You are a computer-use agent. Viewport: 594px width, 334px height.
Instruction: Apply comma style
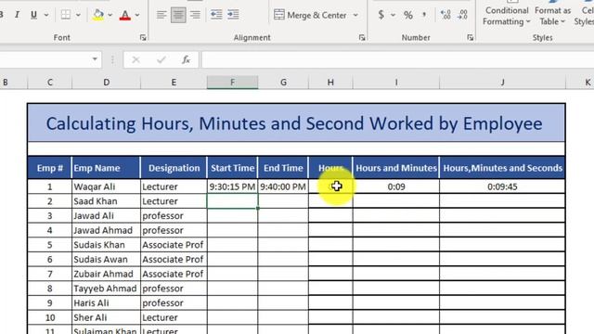[424, 15]
